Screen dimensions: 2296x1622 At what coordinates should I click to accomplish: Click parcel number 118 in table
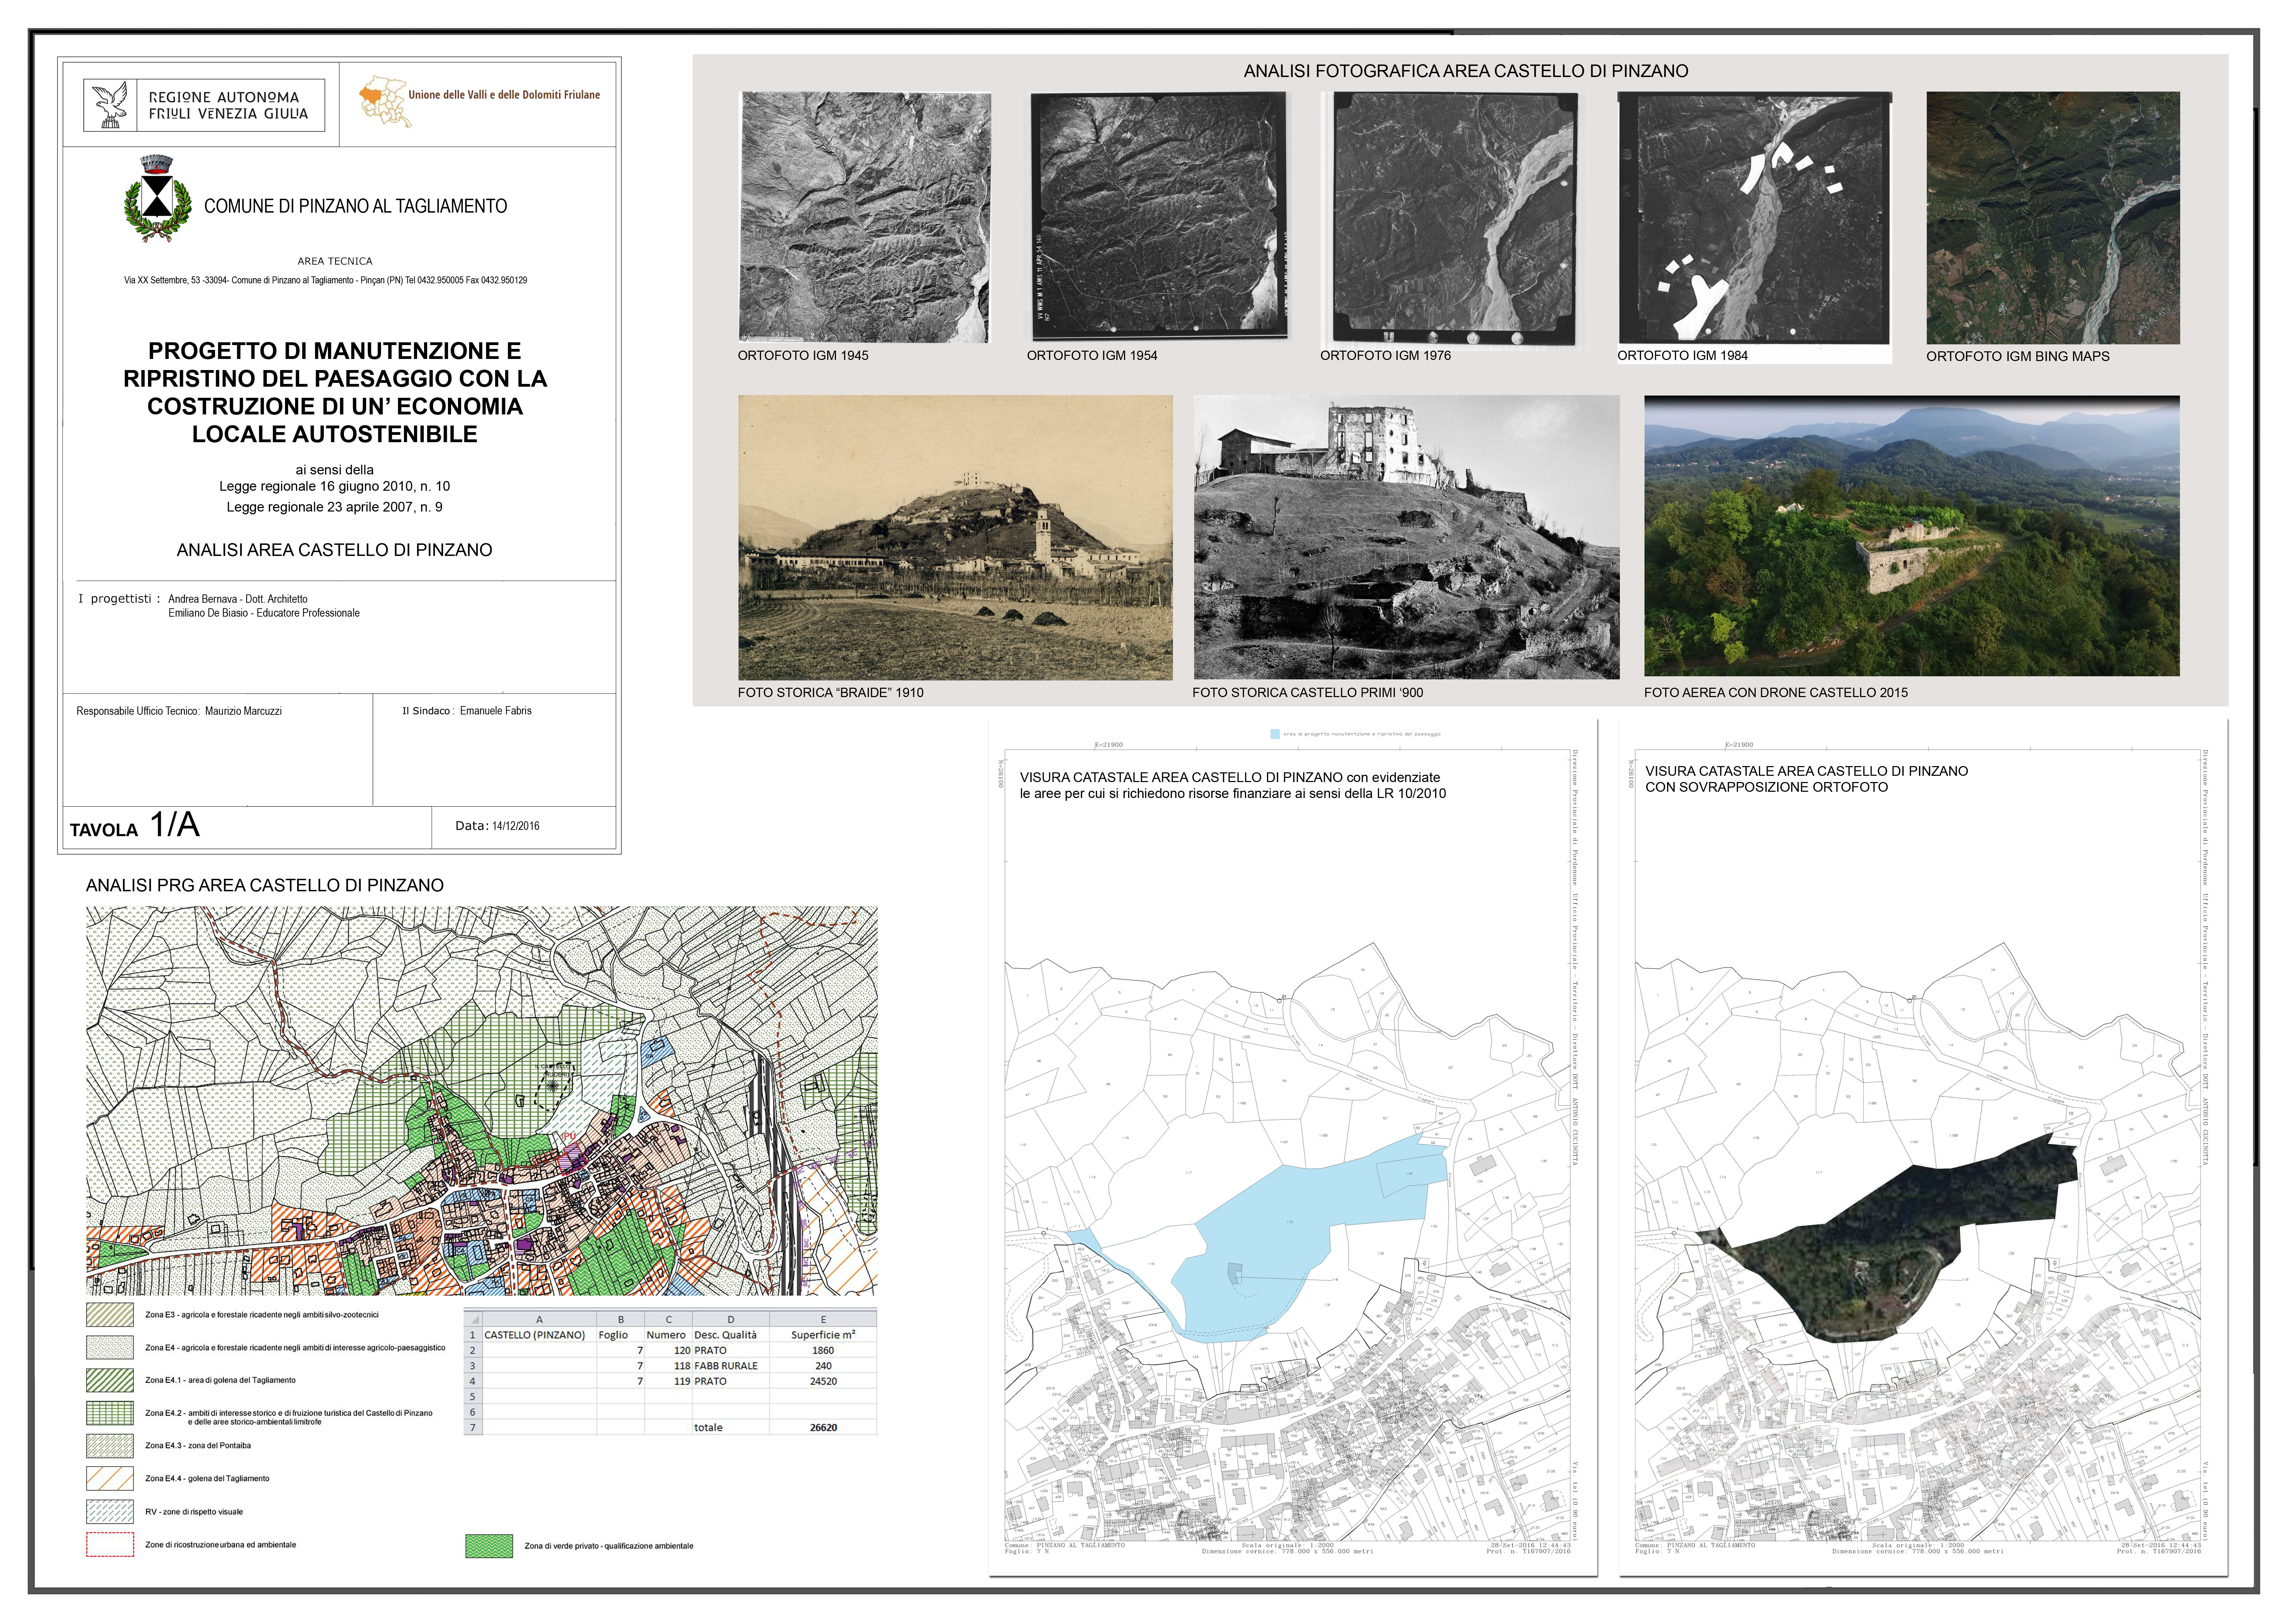[x=668, y=1365]
